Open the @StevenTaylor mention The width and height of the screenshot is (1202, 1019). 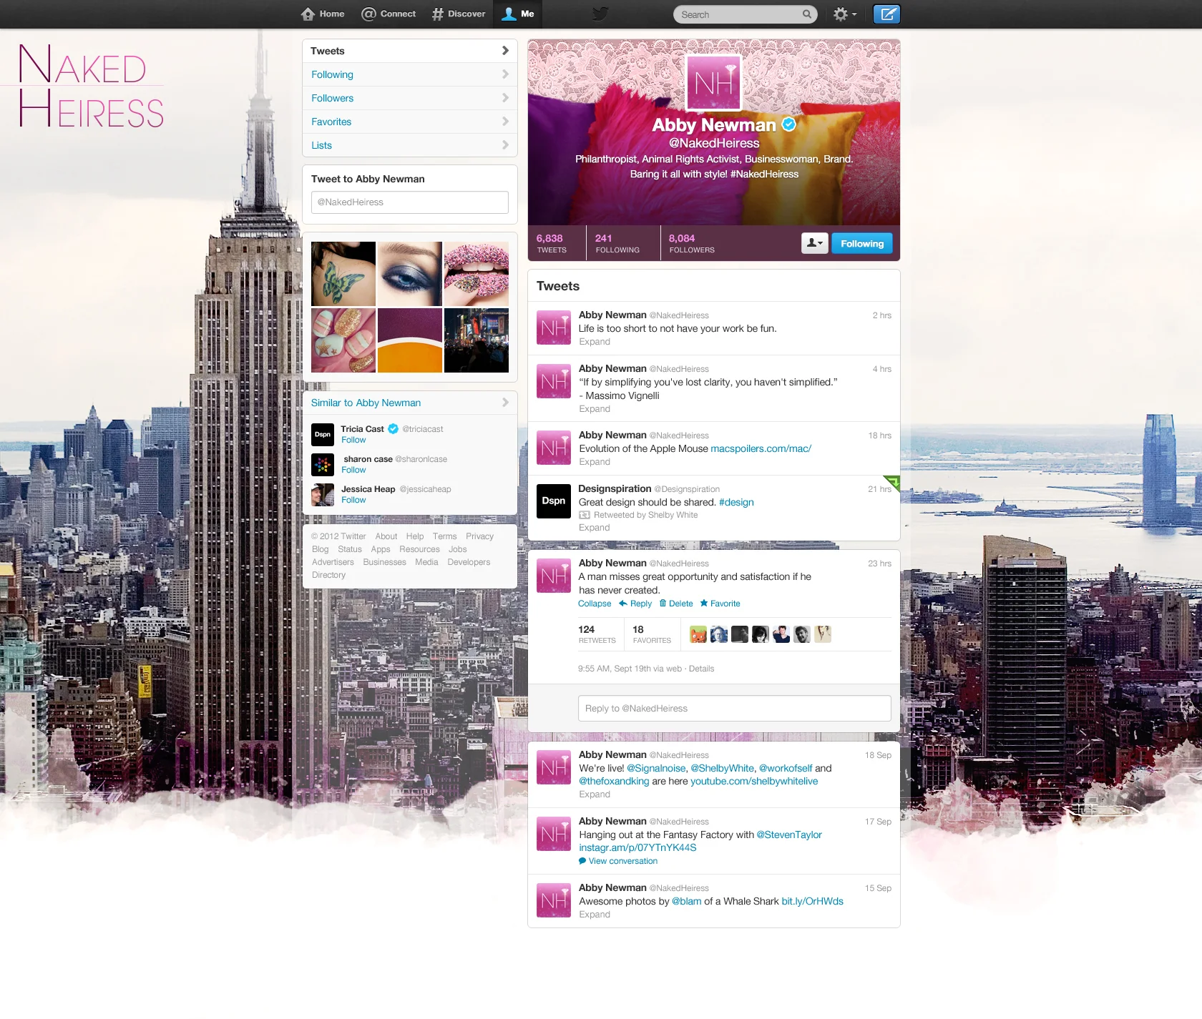click(x=789, y=835)
